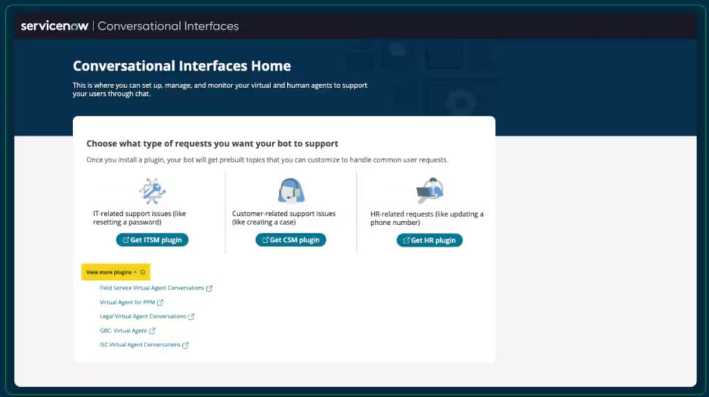The height and width of the screenshot is (397, 709).
Task: Click the info icon beside View more plugins
Action: click(x=142, y=272)
